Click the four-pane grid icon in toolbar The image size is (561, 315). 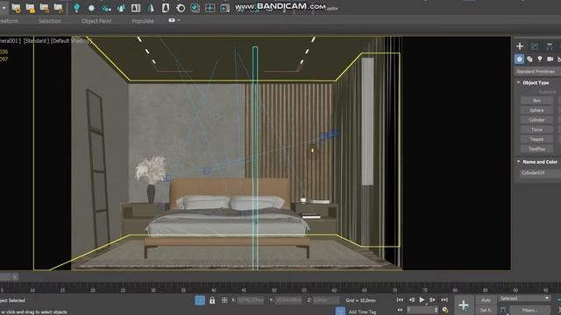[210, 8]
